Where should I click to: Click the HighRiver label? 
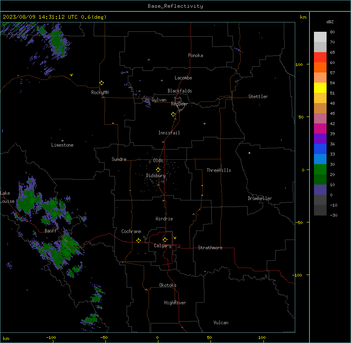(175, 303)
